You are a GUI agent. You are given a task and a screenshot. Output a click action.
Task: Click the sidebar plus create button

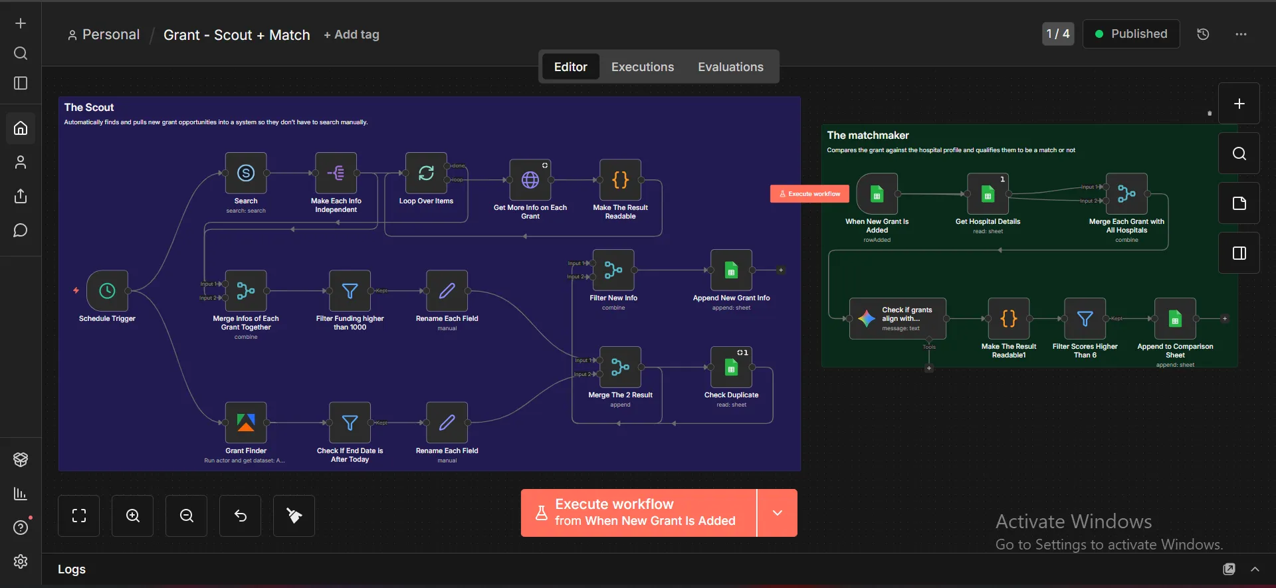click(x=21, y=23)
